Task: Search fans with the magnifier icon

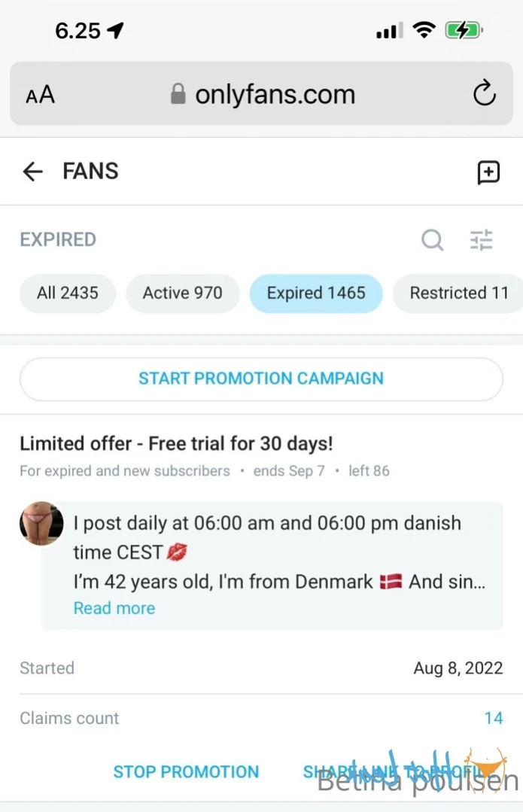Action: tap(432, 240)
